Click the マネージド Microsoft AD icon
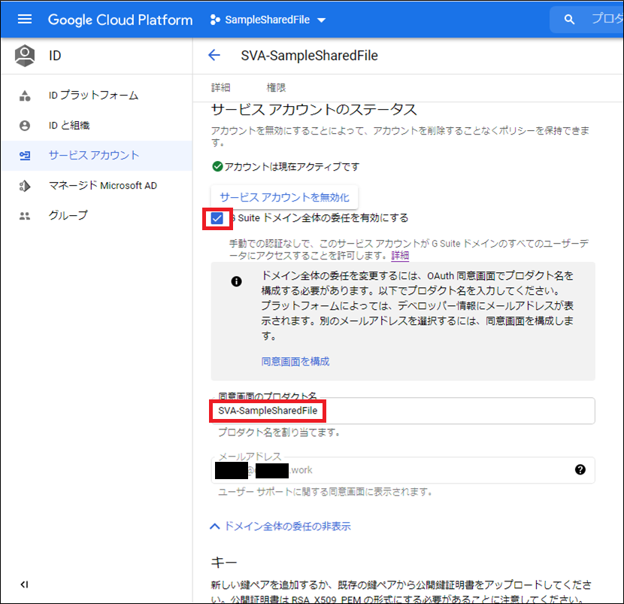 [25, 186]
